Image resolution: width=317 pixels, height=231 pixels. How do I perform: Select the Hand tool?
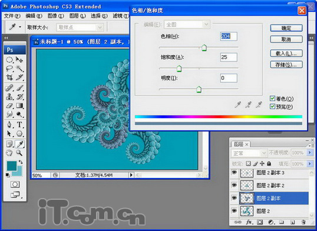point(9,153)
